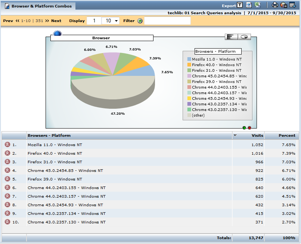The height and width of the screenshot is (244, 301).
Task: Click drill icon for Chrome 44.0.2403.157 row
Action: tap(7, 196)
